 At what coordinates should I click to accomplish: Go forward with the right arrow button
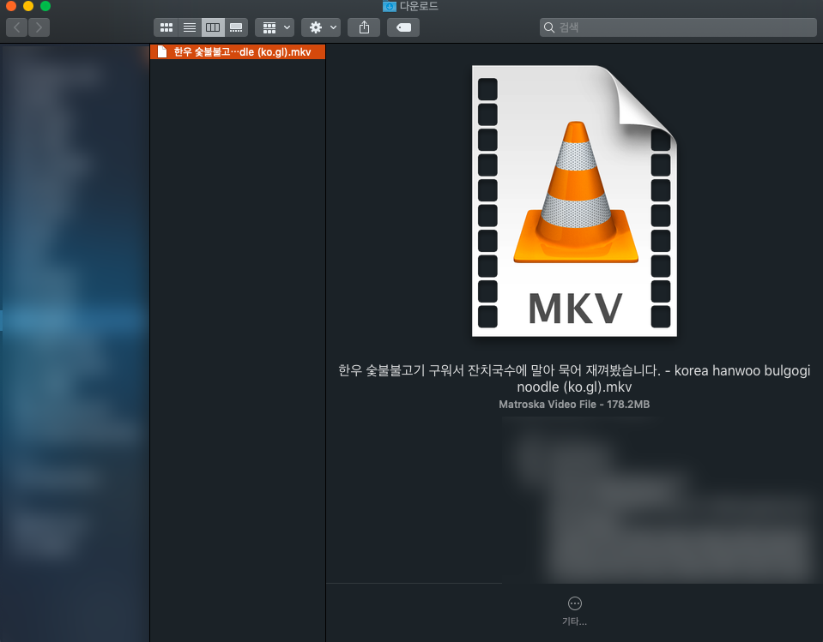coord(39,27)
